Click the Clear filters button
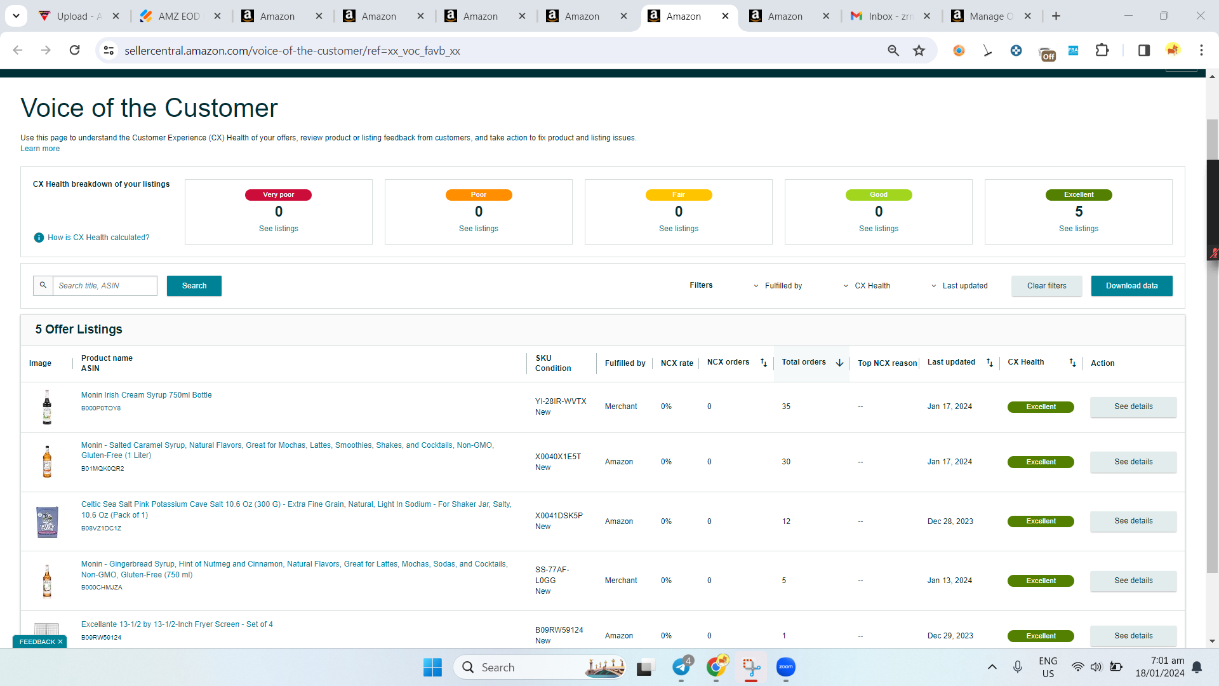 tap(1047, 286)
